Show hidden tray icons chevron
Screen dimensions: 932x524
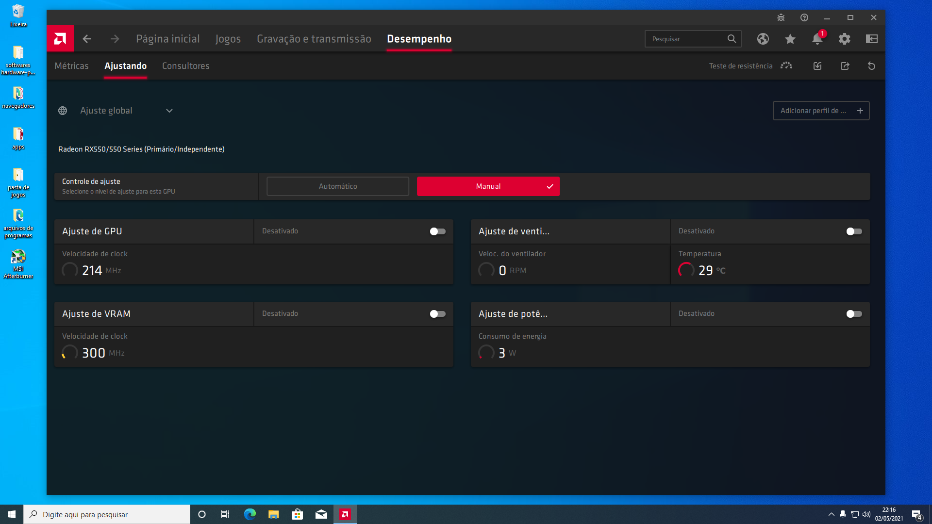tap(831, 514)
